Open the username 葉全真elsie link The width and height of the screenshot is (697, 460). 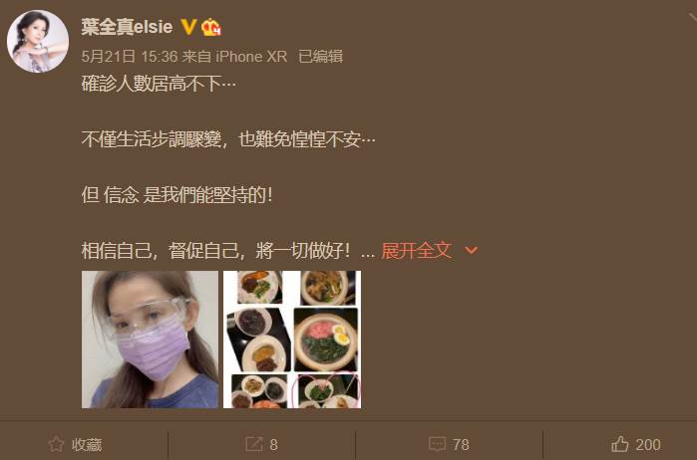(x=127, y=27)
